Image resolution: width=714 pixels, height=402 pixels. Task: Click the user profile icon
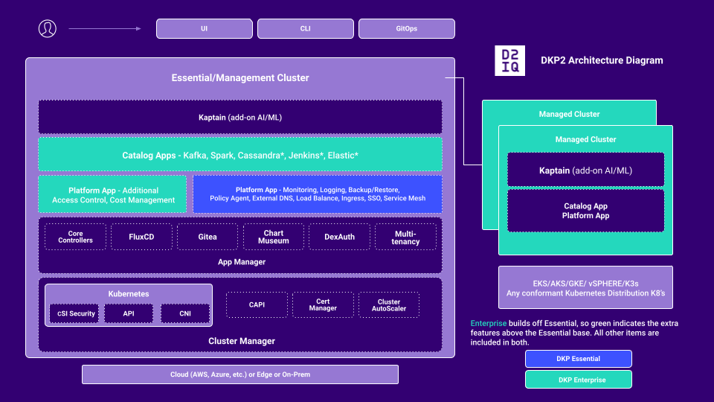click(48, 29)
